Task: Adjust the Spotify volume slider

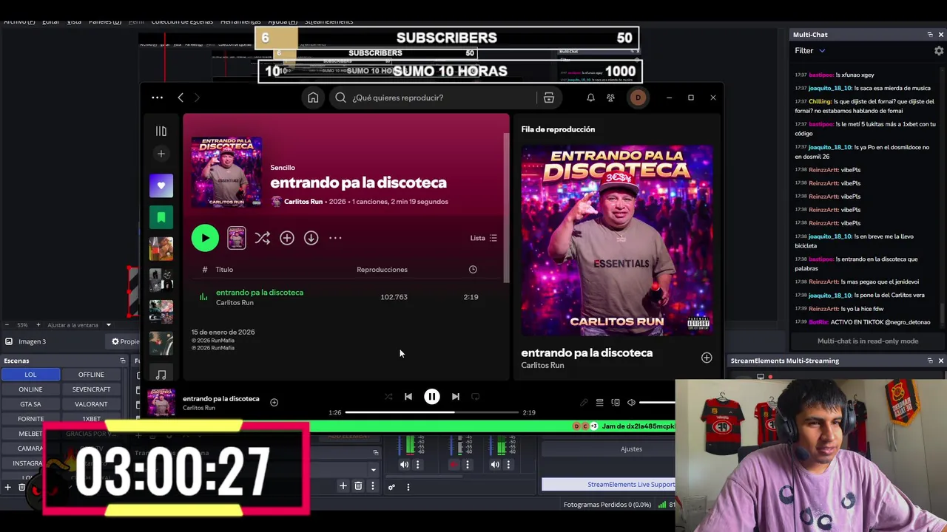Action: click(657, 403)
